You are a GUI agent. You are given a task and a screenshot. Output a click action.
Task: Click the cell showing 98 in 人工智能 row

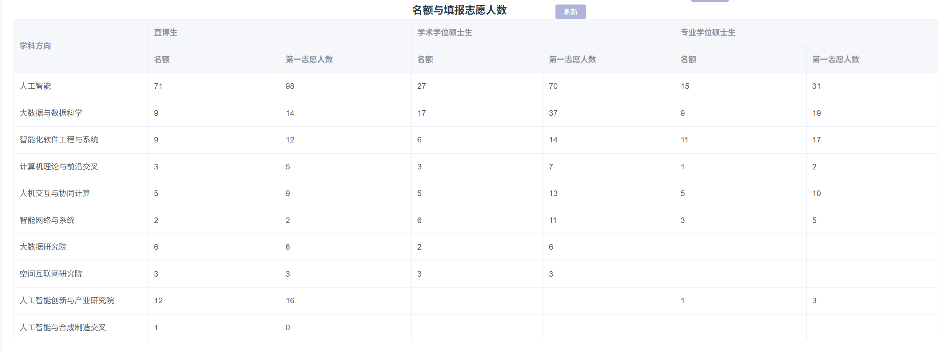tap(290, 86)
